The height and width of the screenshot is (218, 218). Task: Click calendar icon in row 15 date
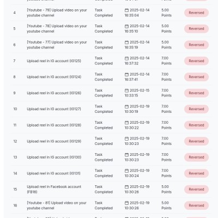[x=126, y=187]
